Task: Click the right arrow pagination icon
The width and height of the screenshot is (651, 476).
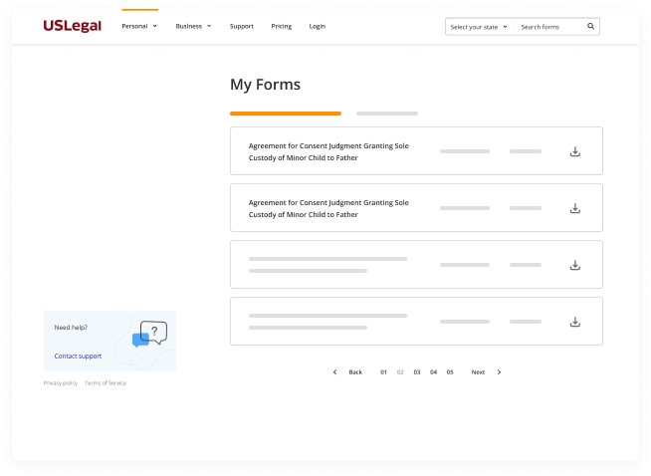Action: [x=499, y=371]
